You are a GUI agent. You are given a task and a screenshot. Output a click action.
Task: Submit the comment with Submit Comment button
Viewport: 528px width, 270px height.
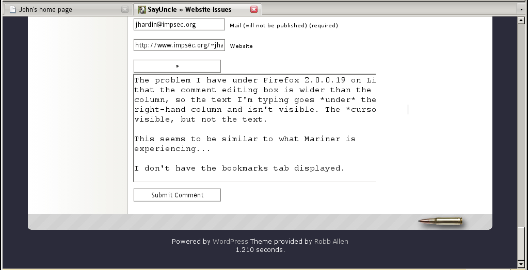pyautogui.click(x=177, y=195)
